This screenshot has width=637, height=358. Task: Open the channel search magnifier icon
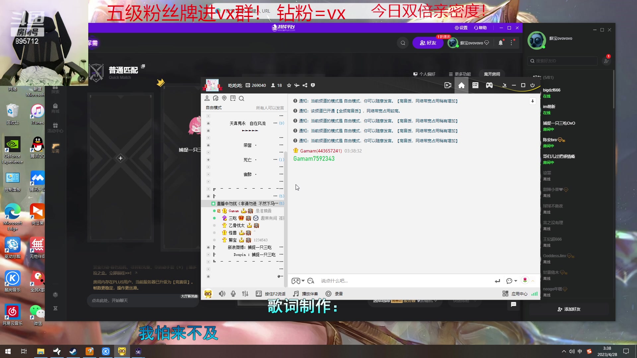(x=242, y=98)
